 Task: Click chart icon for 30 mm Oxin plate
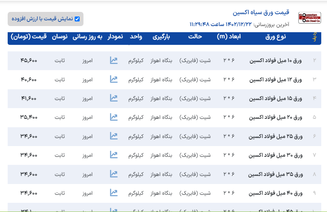[x=113, y=155]
